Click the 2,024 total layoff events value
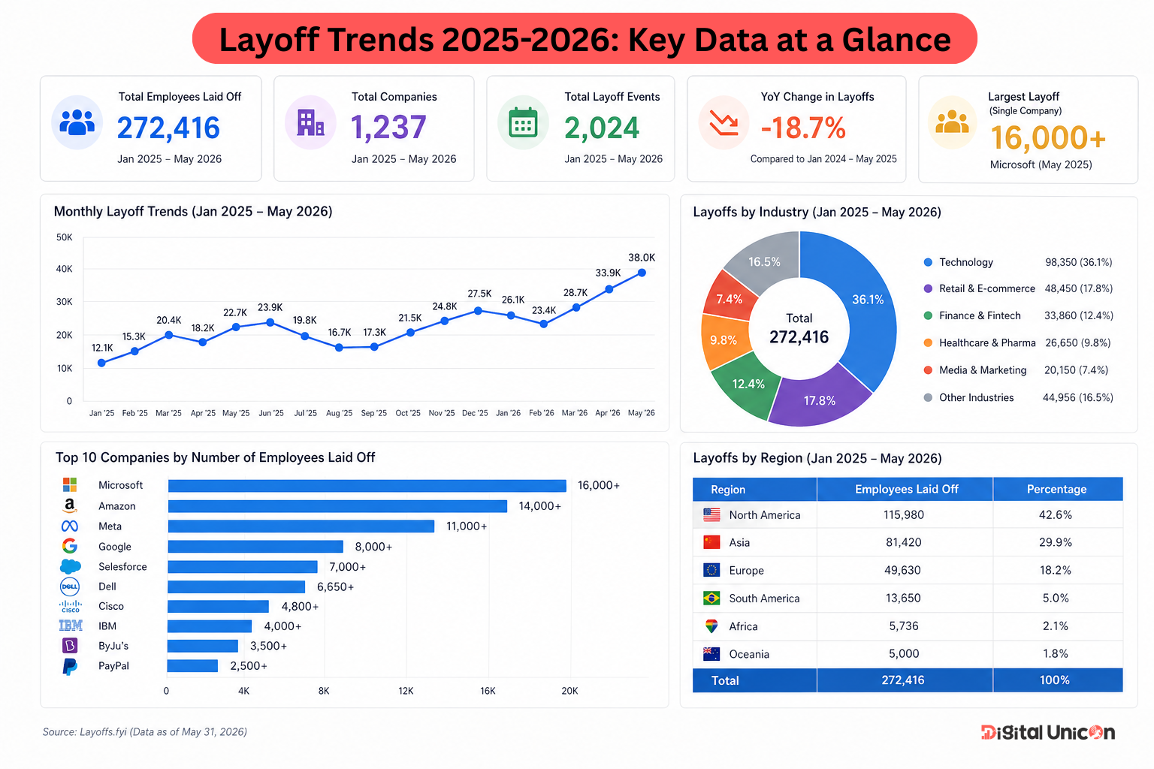 602,128
